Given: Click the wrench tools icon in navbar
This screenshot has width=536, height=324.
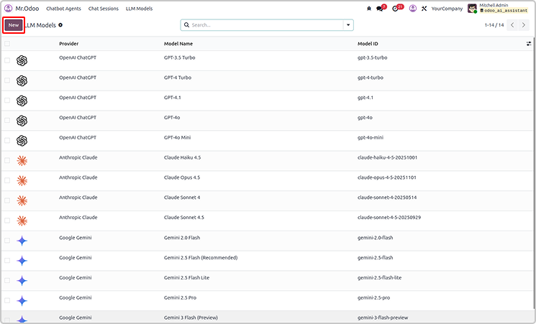Looking at the screenshot, I should pos(424,9).
